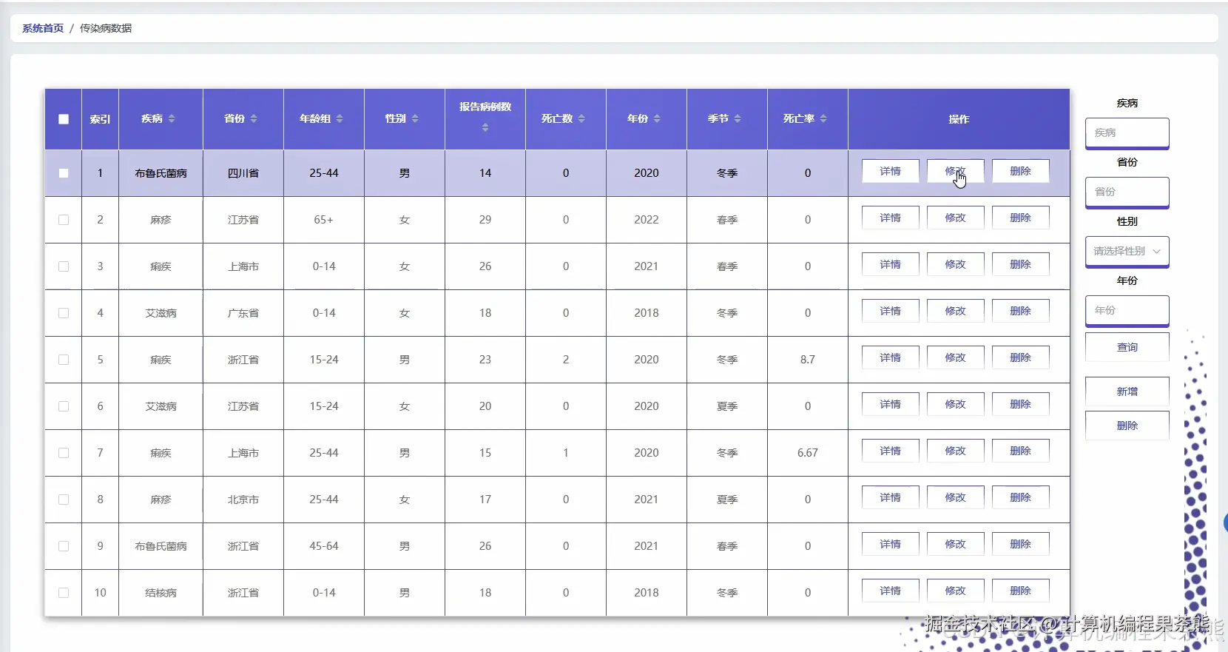Image resolution: width=1228 pixels, height=652 pixels.
Task: Sort by 报告病例数 column arrows
Action: pyautogui.click(x=485, y=128)
